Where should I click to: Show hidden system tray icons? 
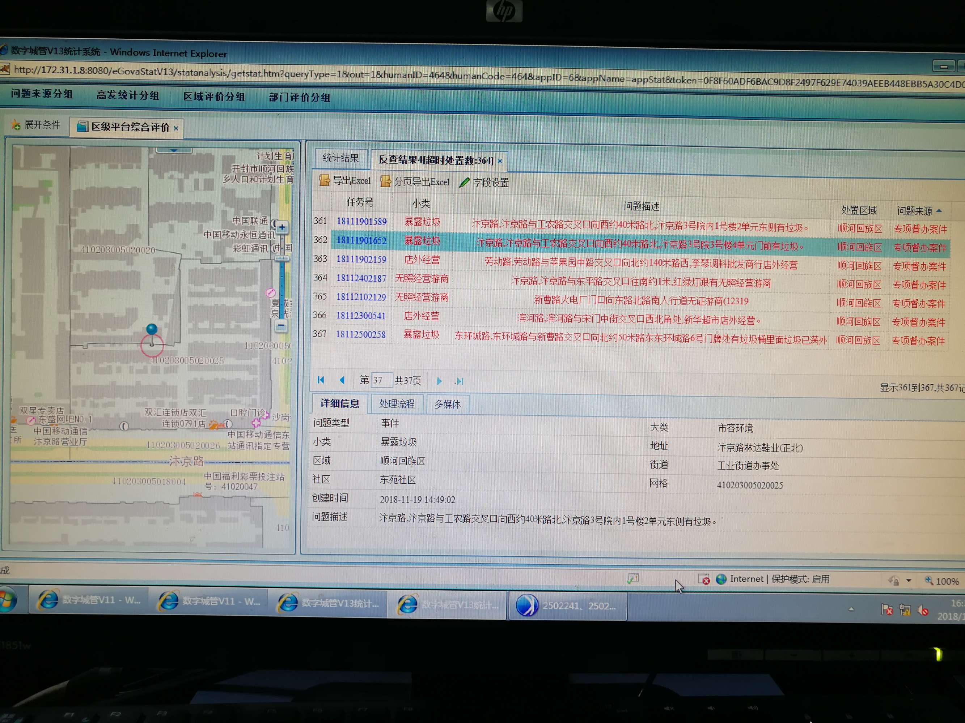coord(851,609)
